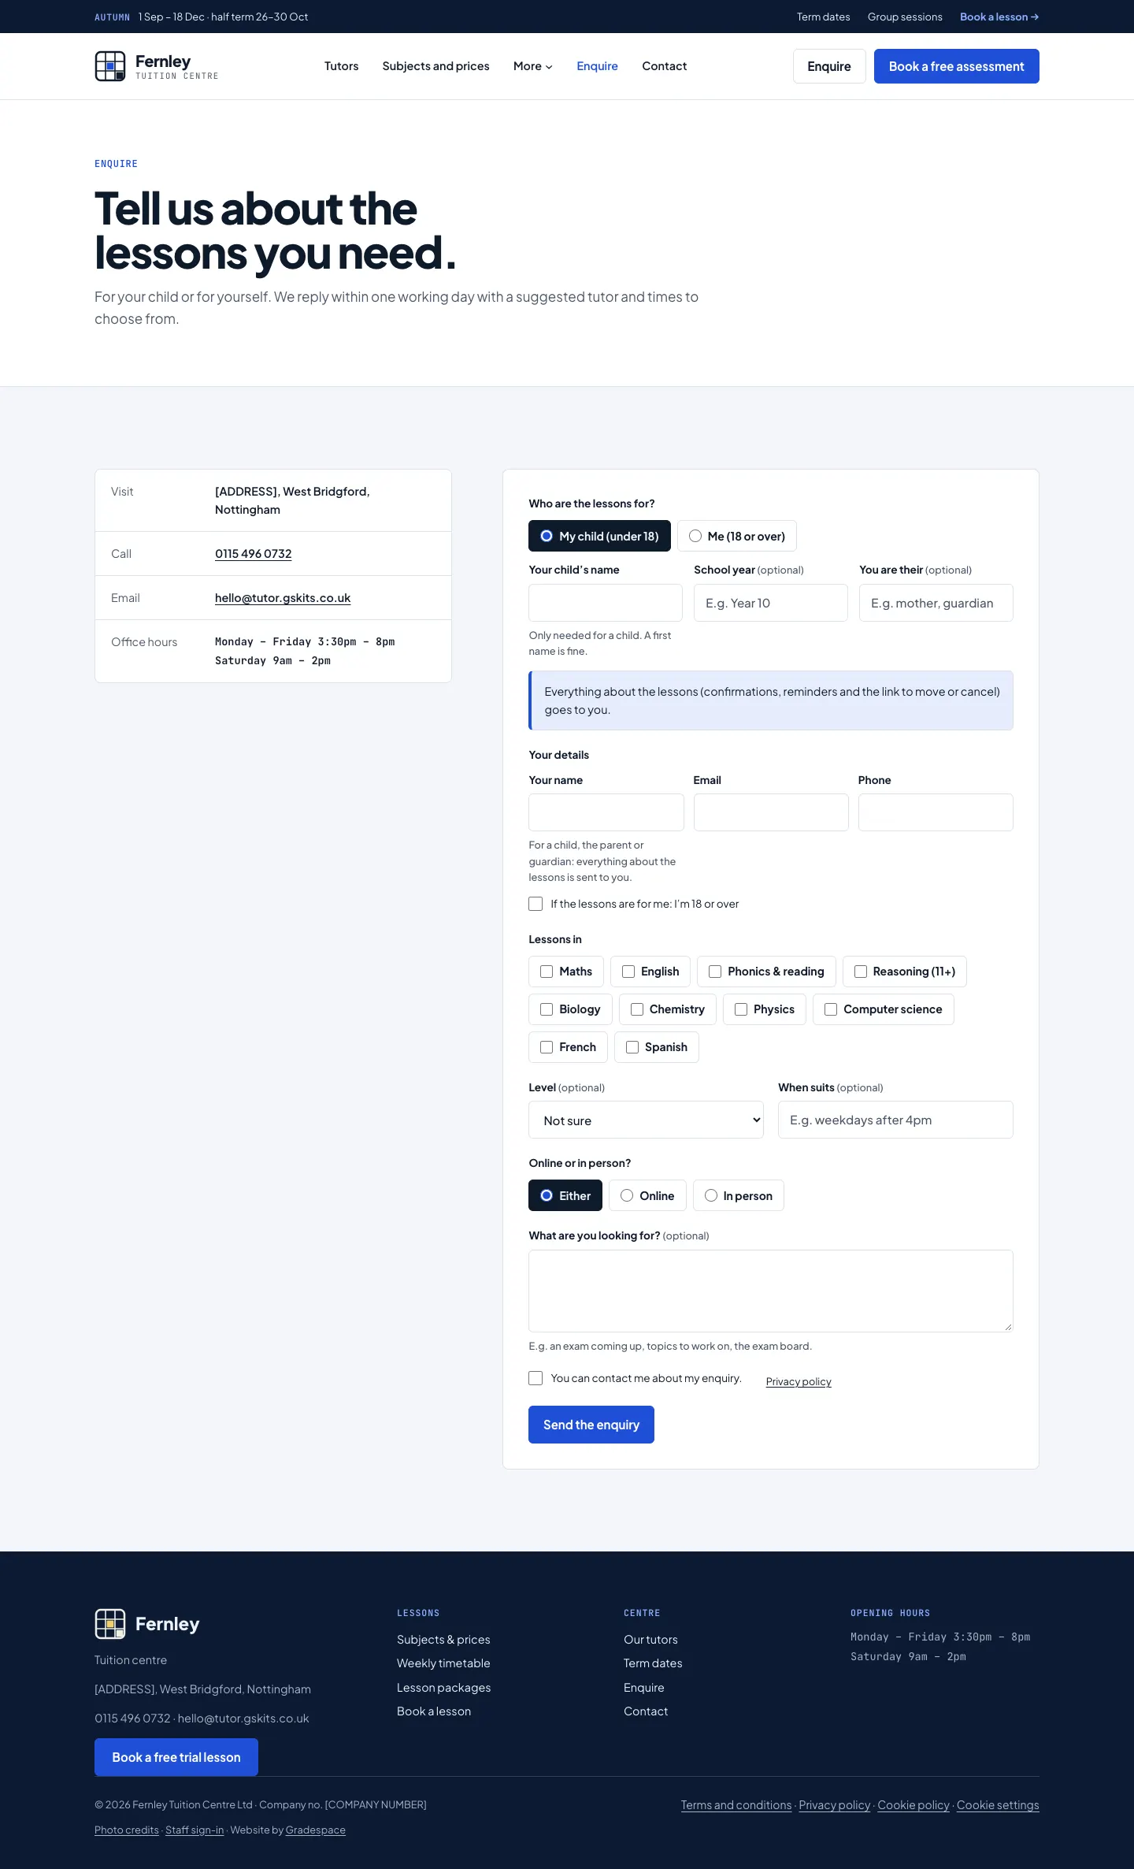Click the Send the enquiry button
The width and height of the screenshot is (1134, 1869).
pyautogui.click(x=591, y=1425)
